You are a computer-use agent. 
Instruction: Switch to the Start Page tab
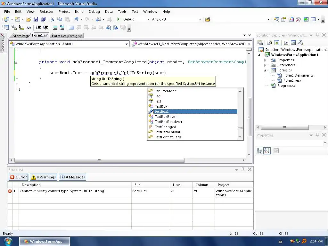pos(21,36)
